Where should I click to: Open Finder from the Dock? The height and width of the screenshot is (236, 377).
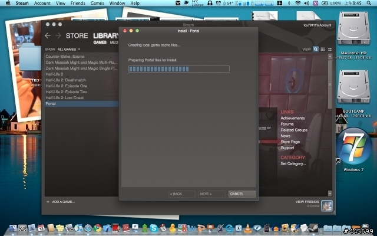13,228
